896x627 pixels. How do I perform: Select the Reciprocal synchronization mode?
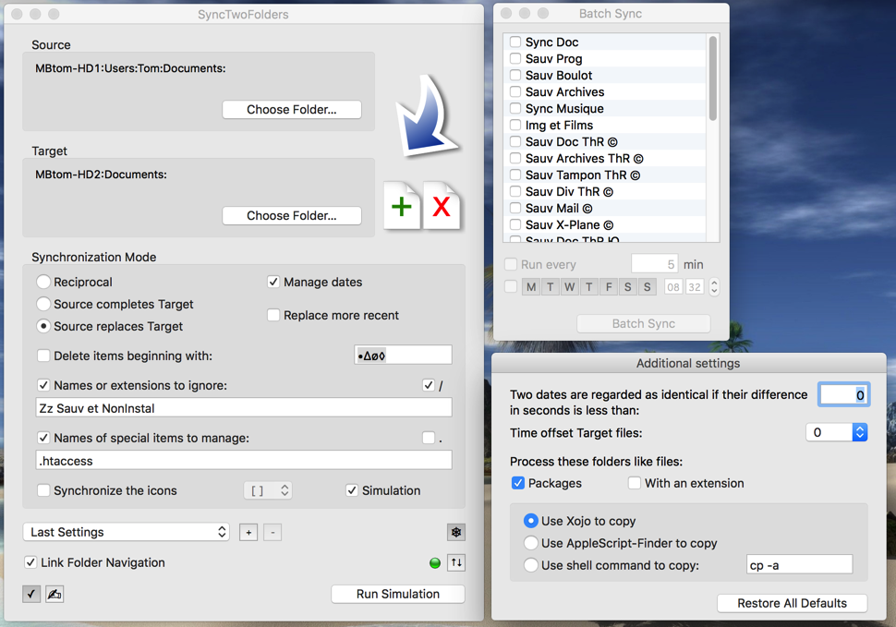[43, 282]
